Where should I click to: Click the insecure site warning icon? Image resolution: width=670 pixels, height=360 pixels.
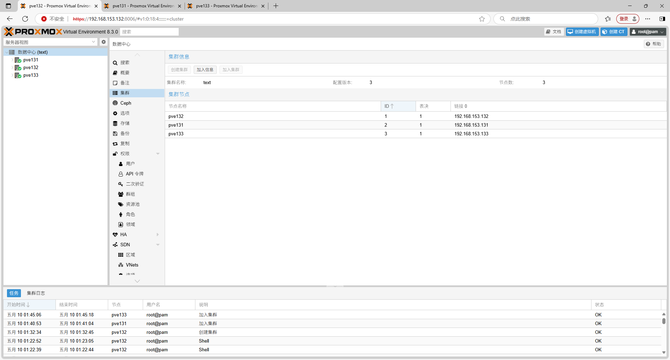pos(44,19)
